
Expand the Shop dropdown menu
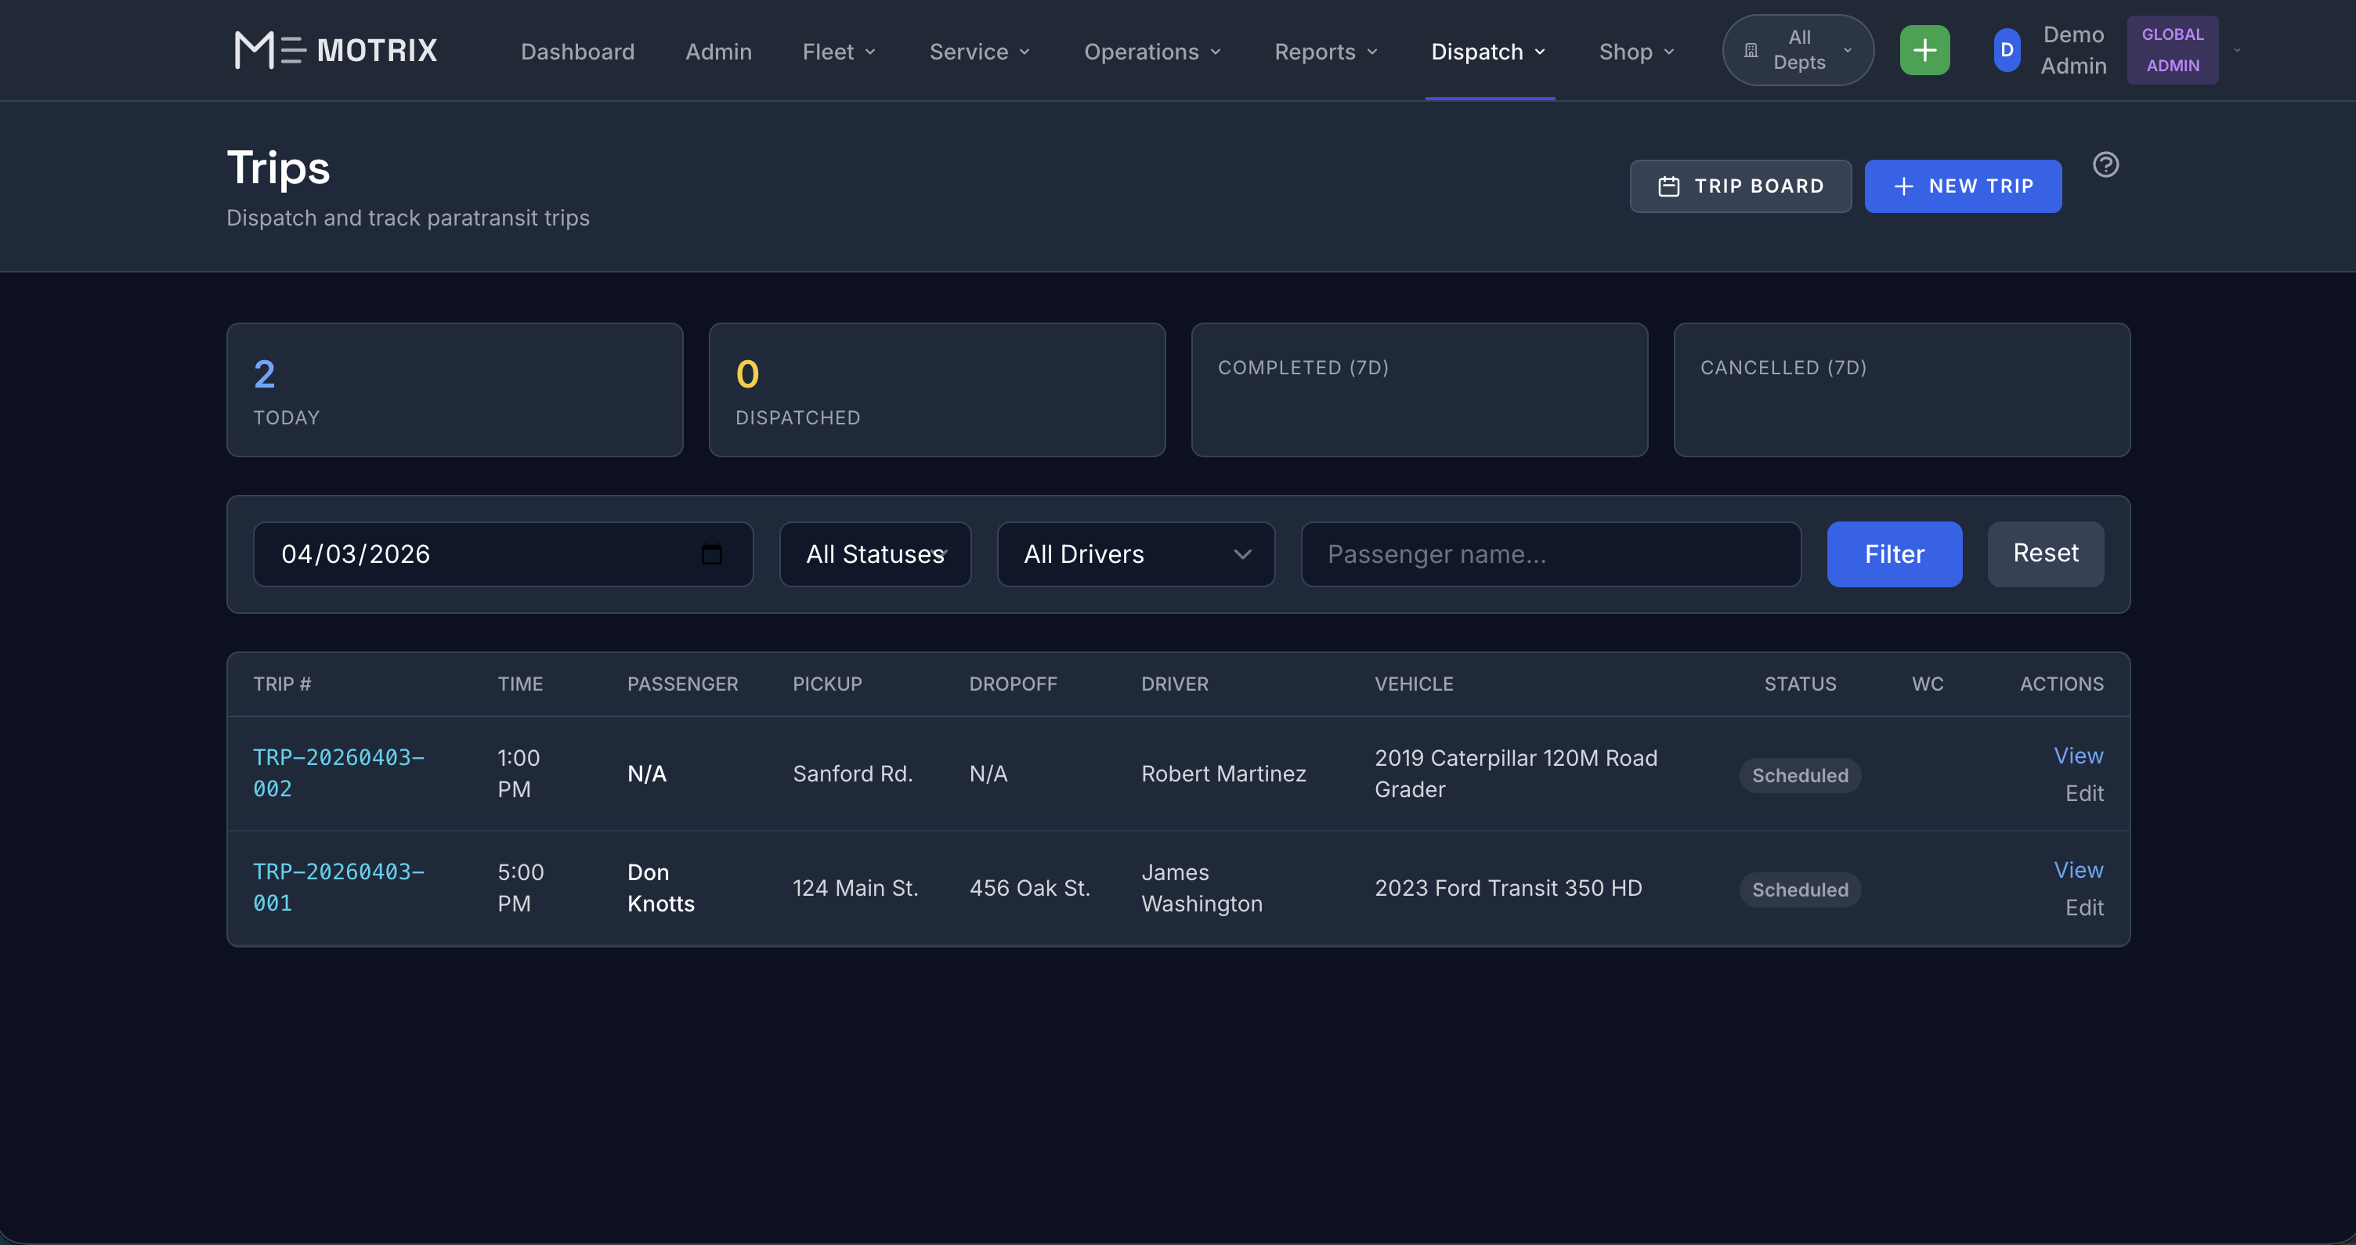point(1635,52)
